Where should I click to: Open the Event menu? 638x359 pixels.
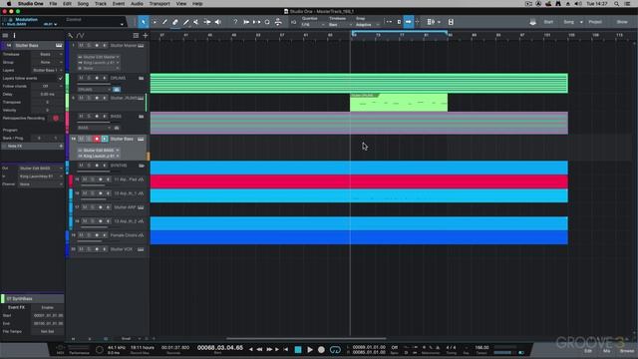coord(119,4)
